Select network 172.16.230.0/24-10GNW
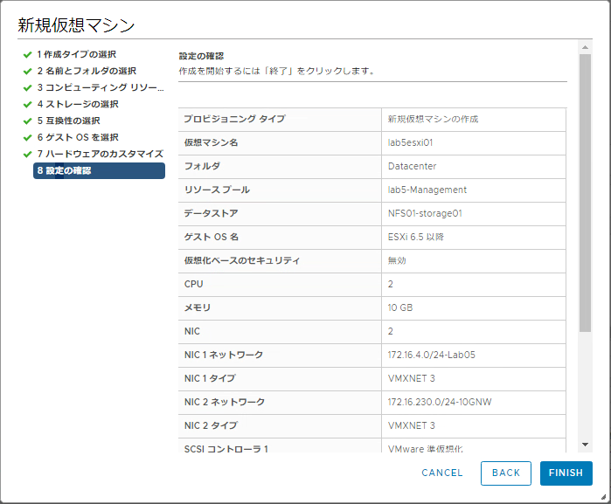The image size is (611, 504). tap(440, 402)
